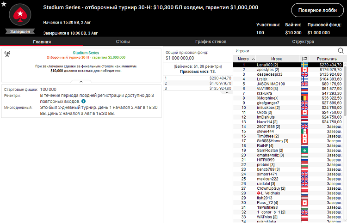Open the re-entry info icon
The image size is (347, 223).
(83, 102)
